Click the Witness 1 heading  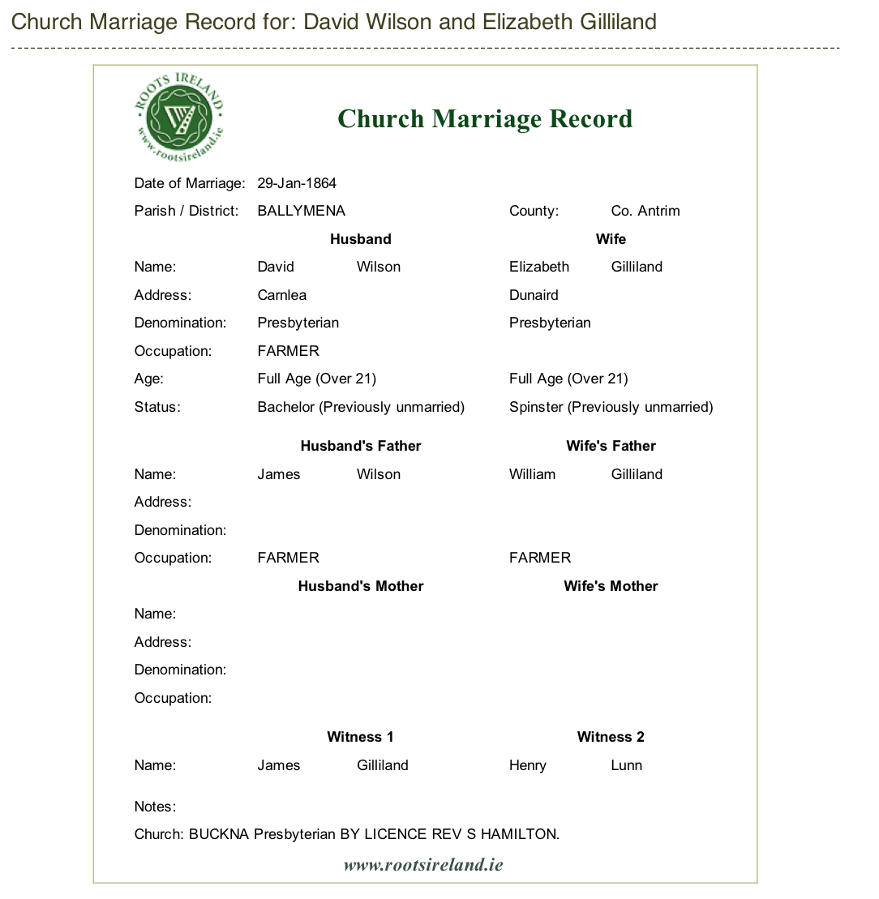point(361,737)
